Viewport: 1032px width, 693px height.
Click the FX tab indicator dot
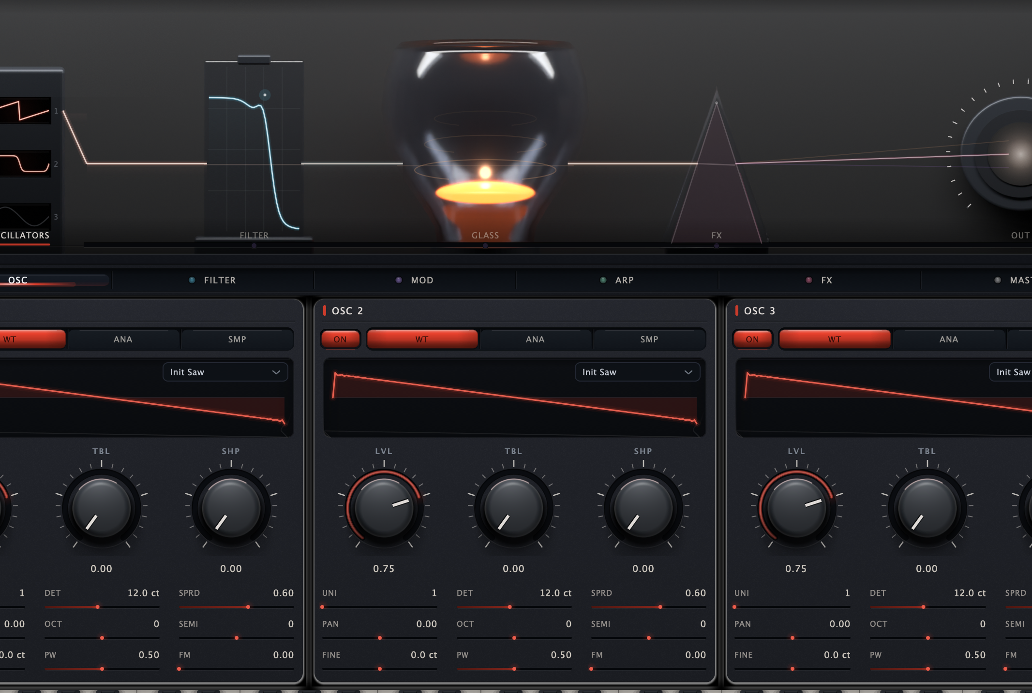[809, 280]
